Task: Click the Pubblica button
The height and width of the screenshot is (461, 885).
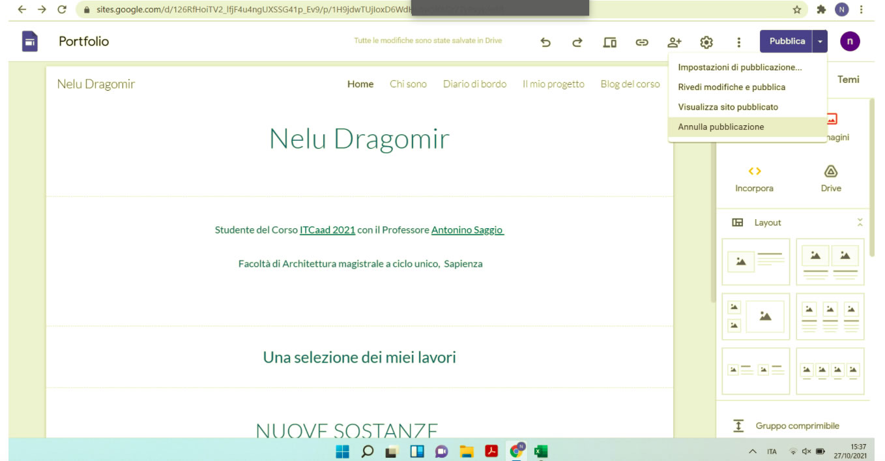Action: point(787,41)
